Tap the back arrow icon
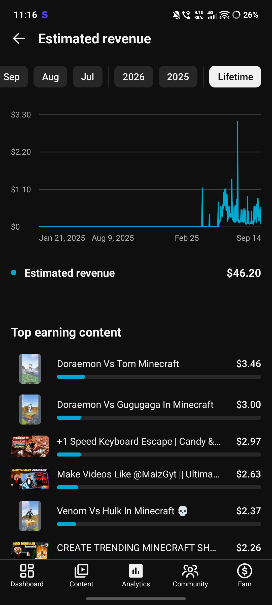 point(19,39)
